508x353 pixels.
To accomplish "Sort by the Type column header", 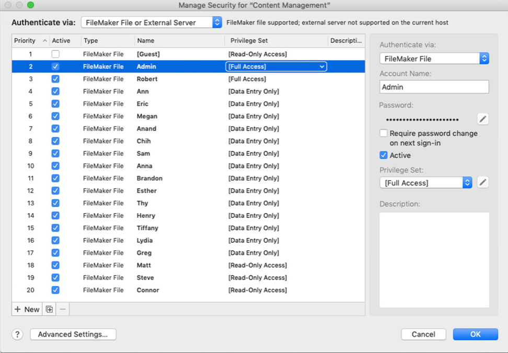I will [x=91, y=41].
